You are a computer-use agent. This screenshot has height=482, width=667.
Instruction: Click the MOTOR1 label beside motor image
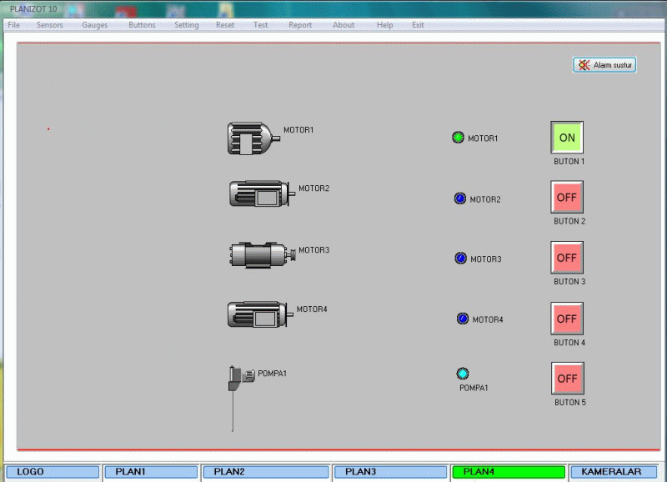pyautogui.click(x=298, y=130)
